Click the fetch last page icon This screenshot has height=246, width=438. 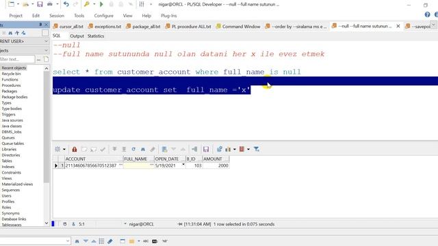click(x=124, y=149)
